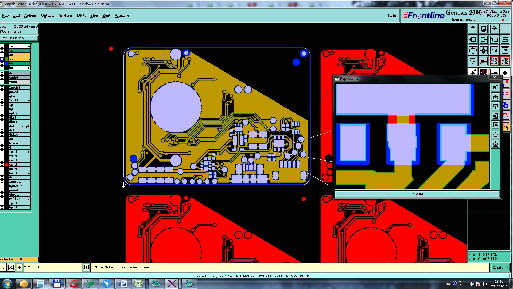Image resolution: width=513 pixels, height=289 pixels.
Task: Click the Home view icon
Action: coord(494,29)
